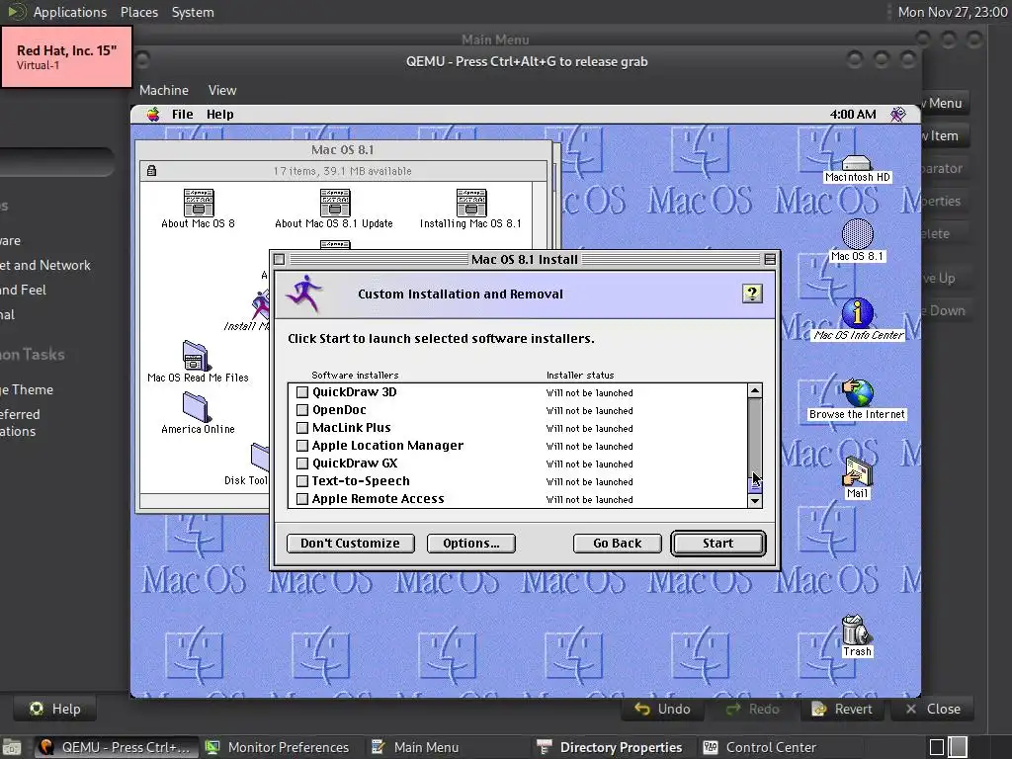Screen dimensions: 1012x759
Task: Enable the Apple Location Manager checkbox
Action: pos(302,446)
